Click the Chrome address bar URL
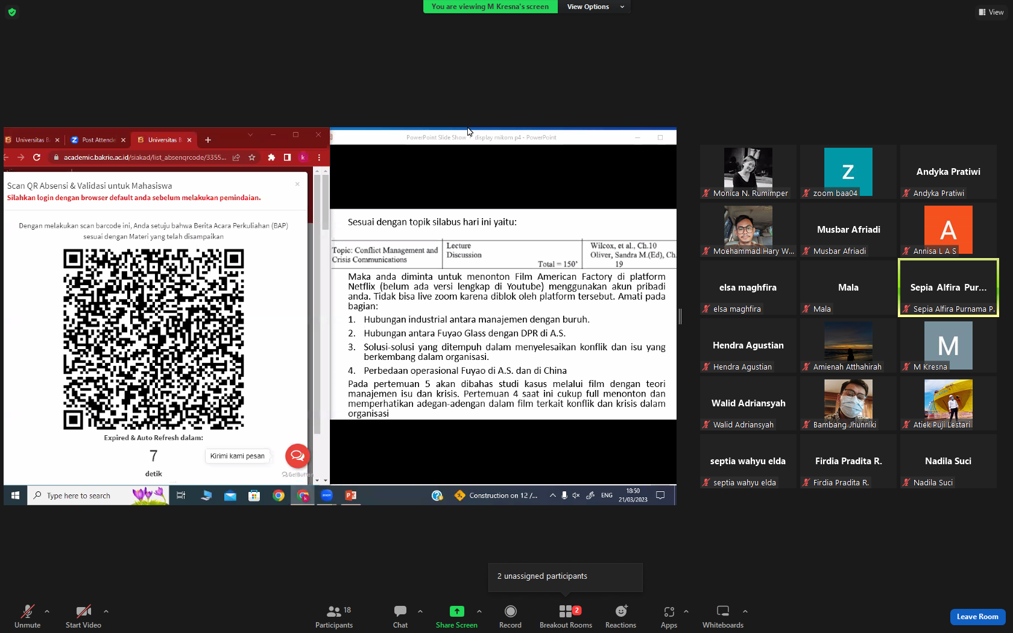The image size is (1013, 633). click(x=145, y=157)
